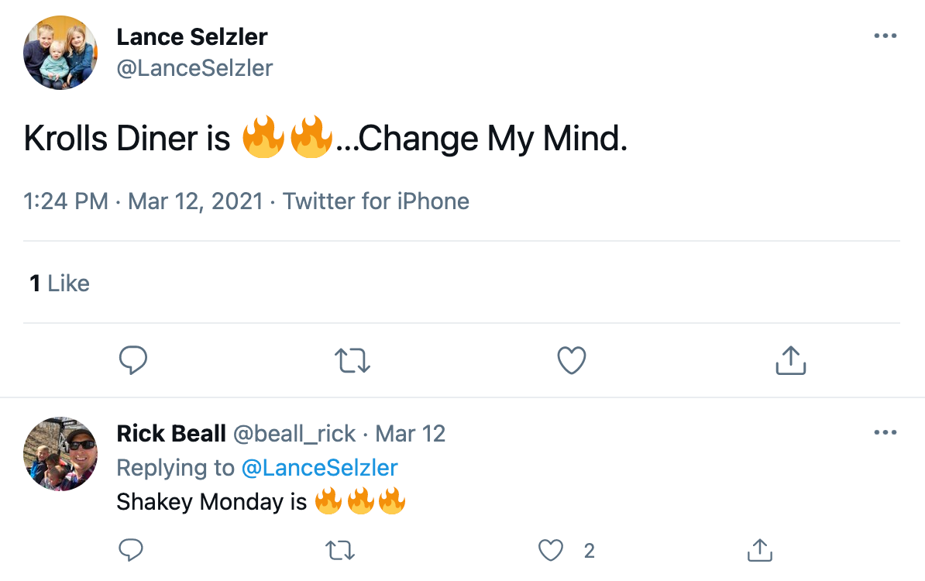
Task: Like the Krolls Diner tweet
Action: tap(572, 360)
